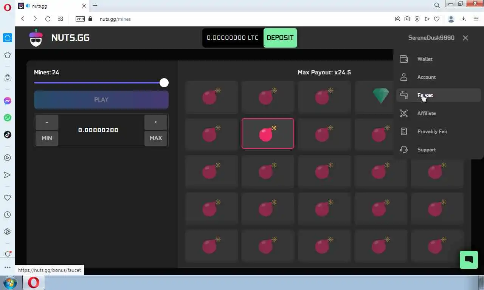Screen dimensions: 484x290
Task: Toggle the VPN badge in address bar
Action: point(80,19)
